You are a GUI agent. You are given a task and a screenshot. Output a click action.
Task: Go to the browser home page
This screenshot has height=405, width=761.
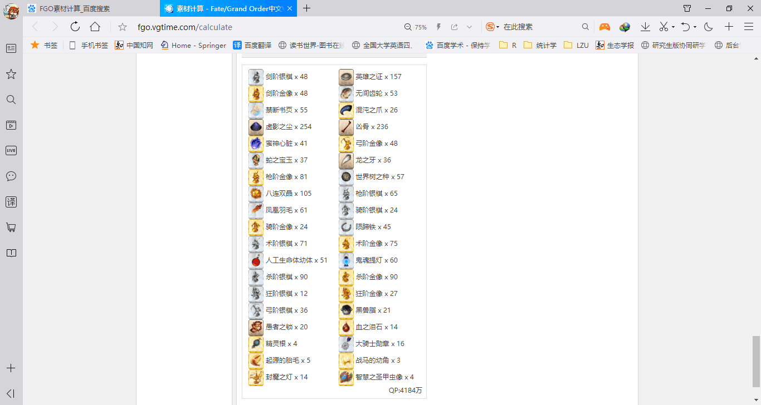(95, 27)
